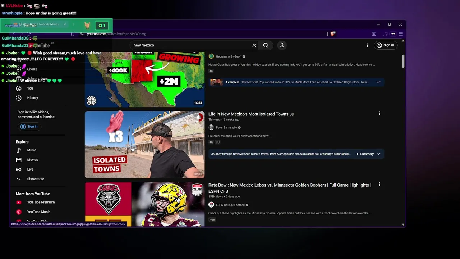The image size is (460, 259).
Task: Open a new browser tab with plus
Action: (74, 24)
